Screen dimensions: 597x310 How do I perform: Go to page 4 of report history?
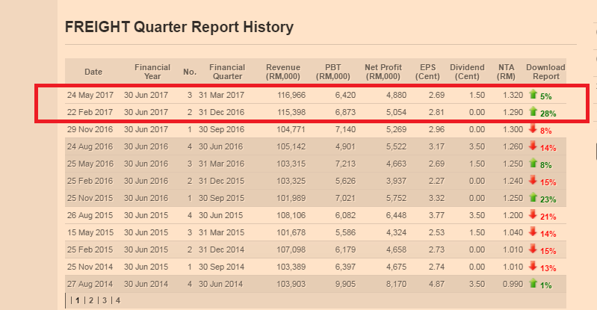(x=118, y=300)
